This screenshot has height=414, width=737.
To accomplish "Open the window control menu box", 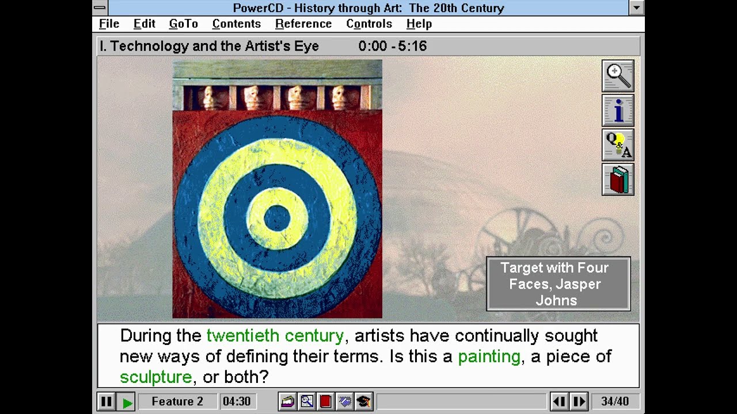I will point(100,8).
